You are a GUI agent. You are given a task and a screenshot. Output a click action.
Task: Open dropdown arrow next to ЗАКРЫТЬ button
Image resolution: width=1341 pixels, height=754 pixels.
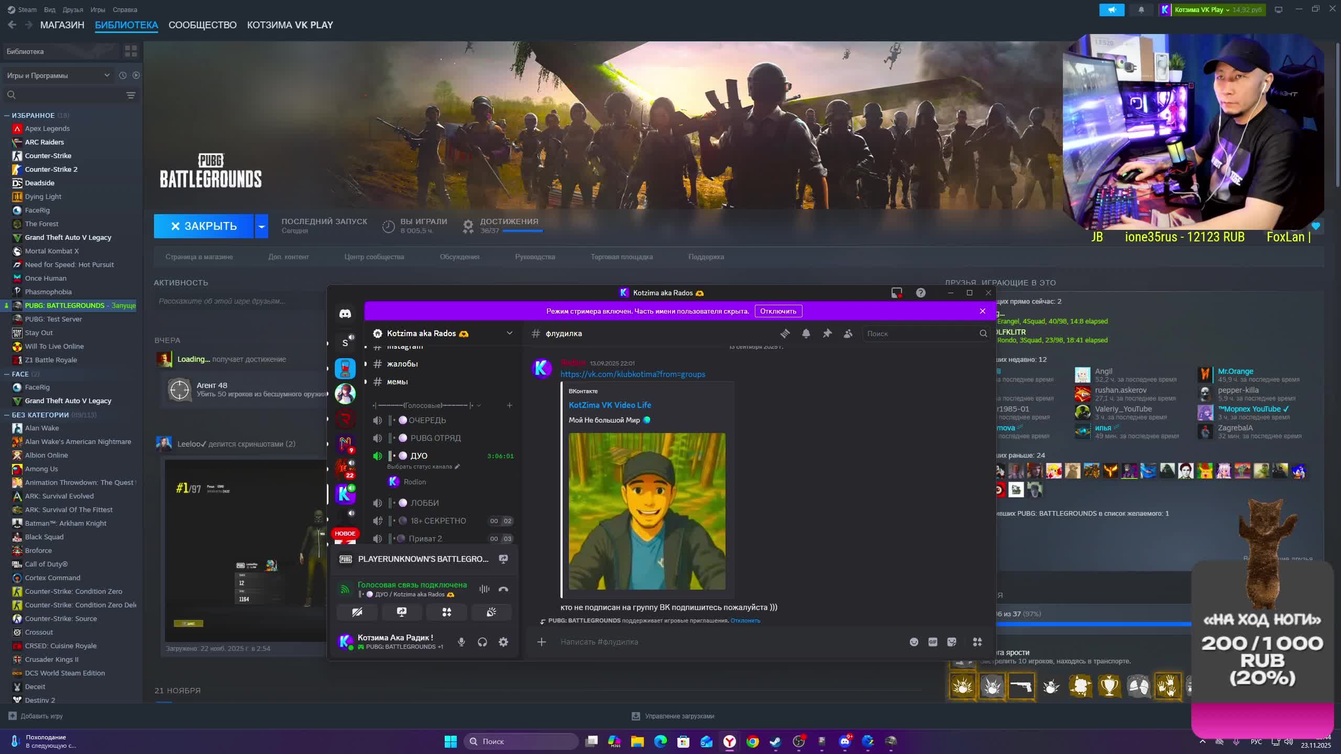261,226
